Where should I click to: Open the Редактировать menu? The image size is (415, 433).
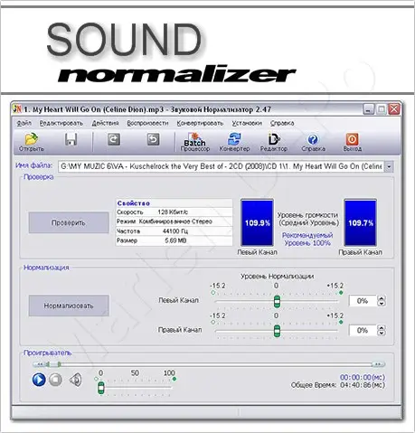(x=61, y=123)
